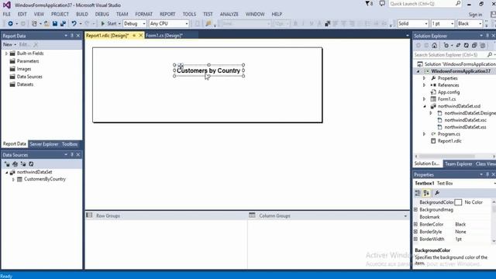Expand the CustomersByCountry table node
The height and width of the screenshot is (279, 496).
[x=13, y=179]
